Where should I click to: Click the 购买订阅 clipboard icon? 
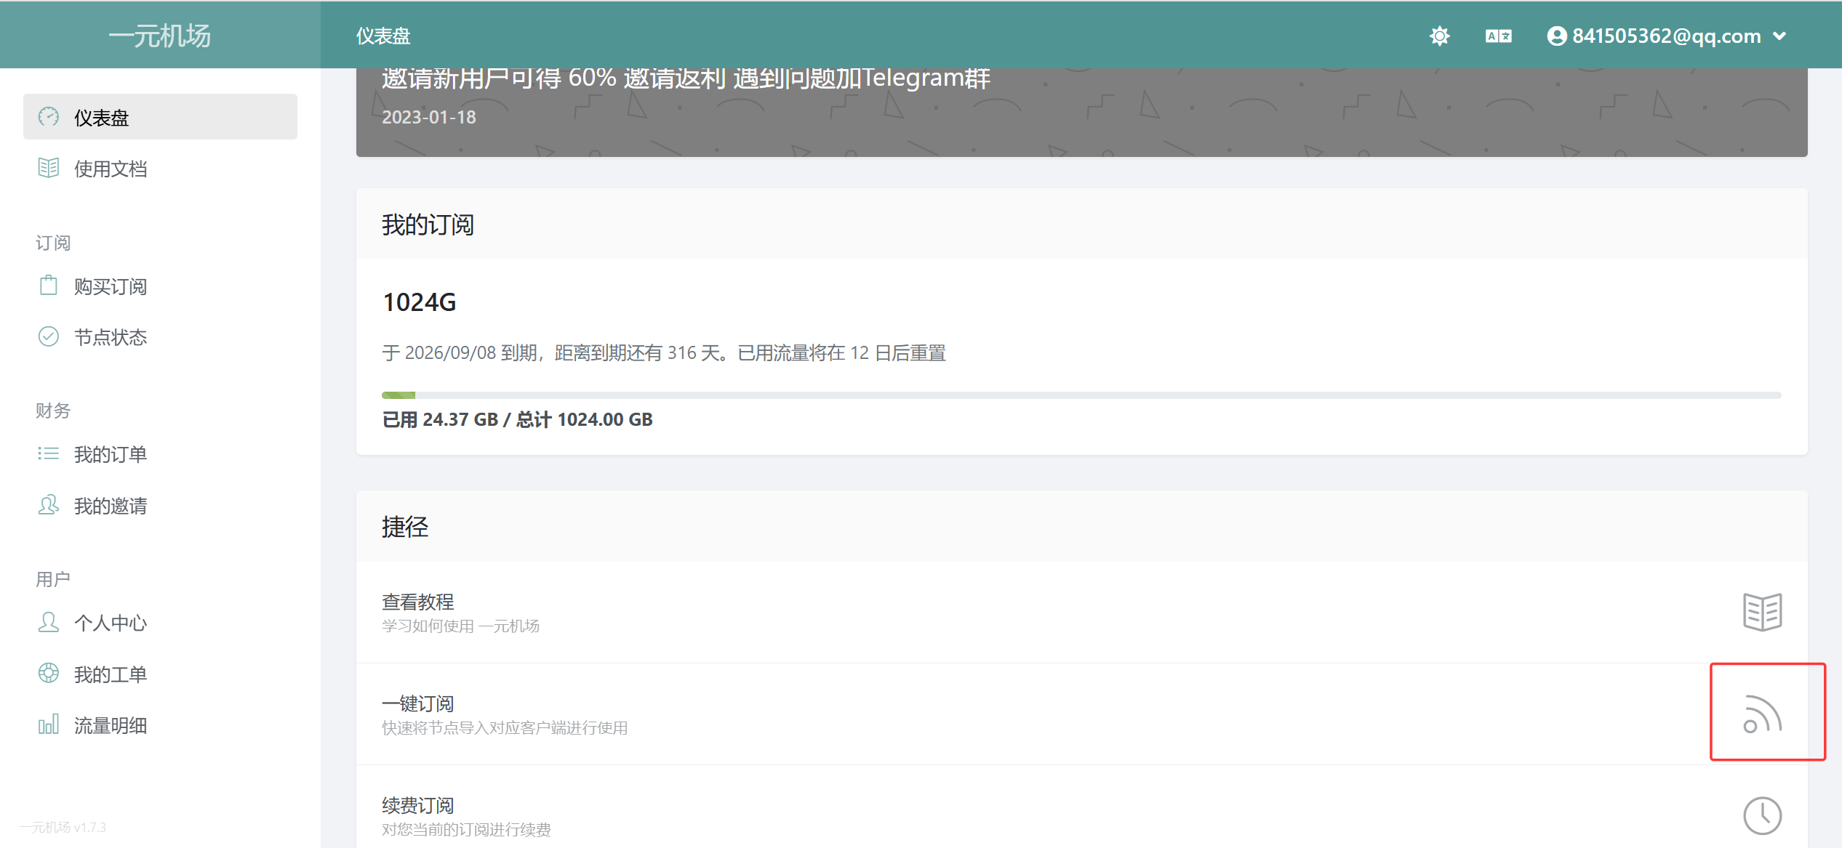[49, 286]
